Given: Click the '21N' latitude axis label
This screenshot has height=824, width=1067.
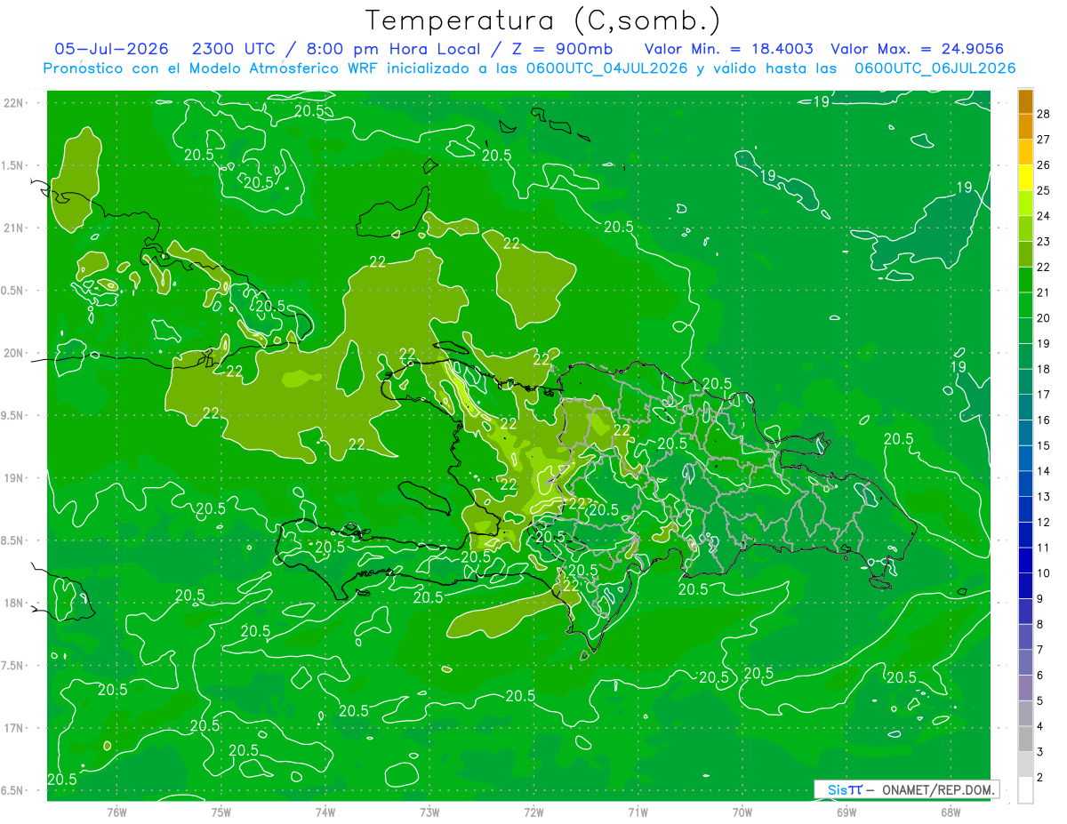Looking at the screenshot, I should [x=13, y=228].
